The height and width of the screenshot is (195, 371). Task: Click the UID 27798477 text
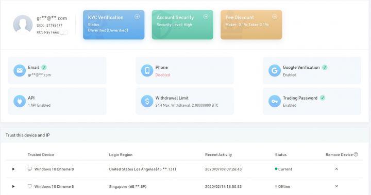pyautogui.click(x=49, y=25)
